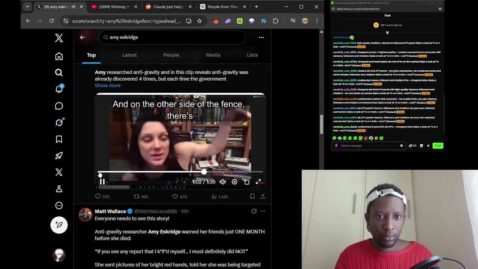Collapse the Kick chat pinned banner arrow
478x269 pixels.
point(387,33)
